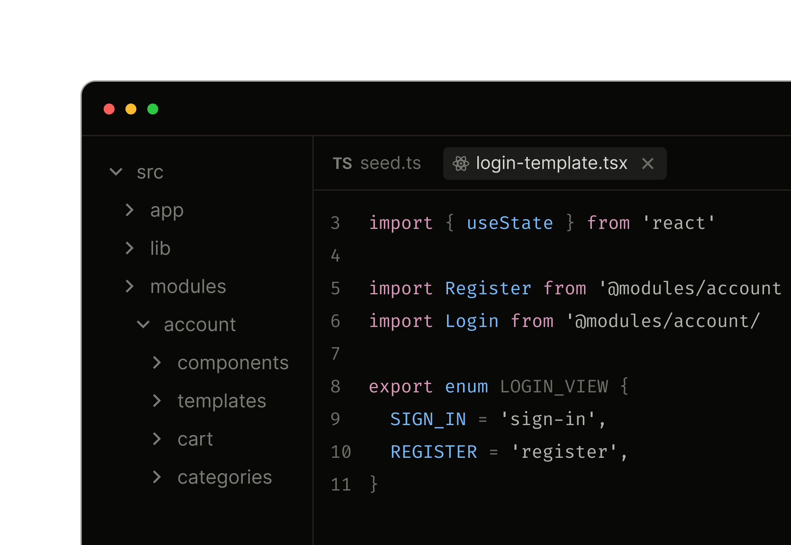Image resolution: width=791 pixels, height=545 pixels.
Task: Collapse the account folder chevron
Action: 143,324
